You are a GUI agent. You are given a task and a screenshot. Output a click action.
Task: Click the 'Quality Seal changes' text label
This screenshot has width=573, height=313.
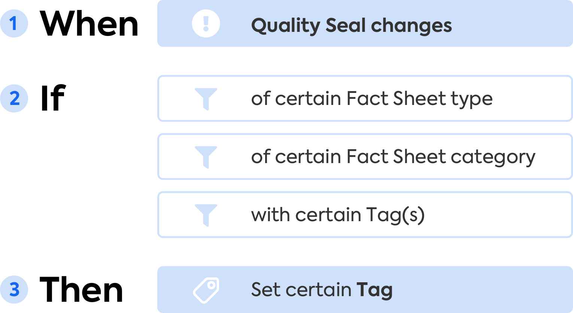[351, 25]
